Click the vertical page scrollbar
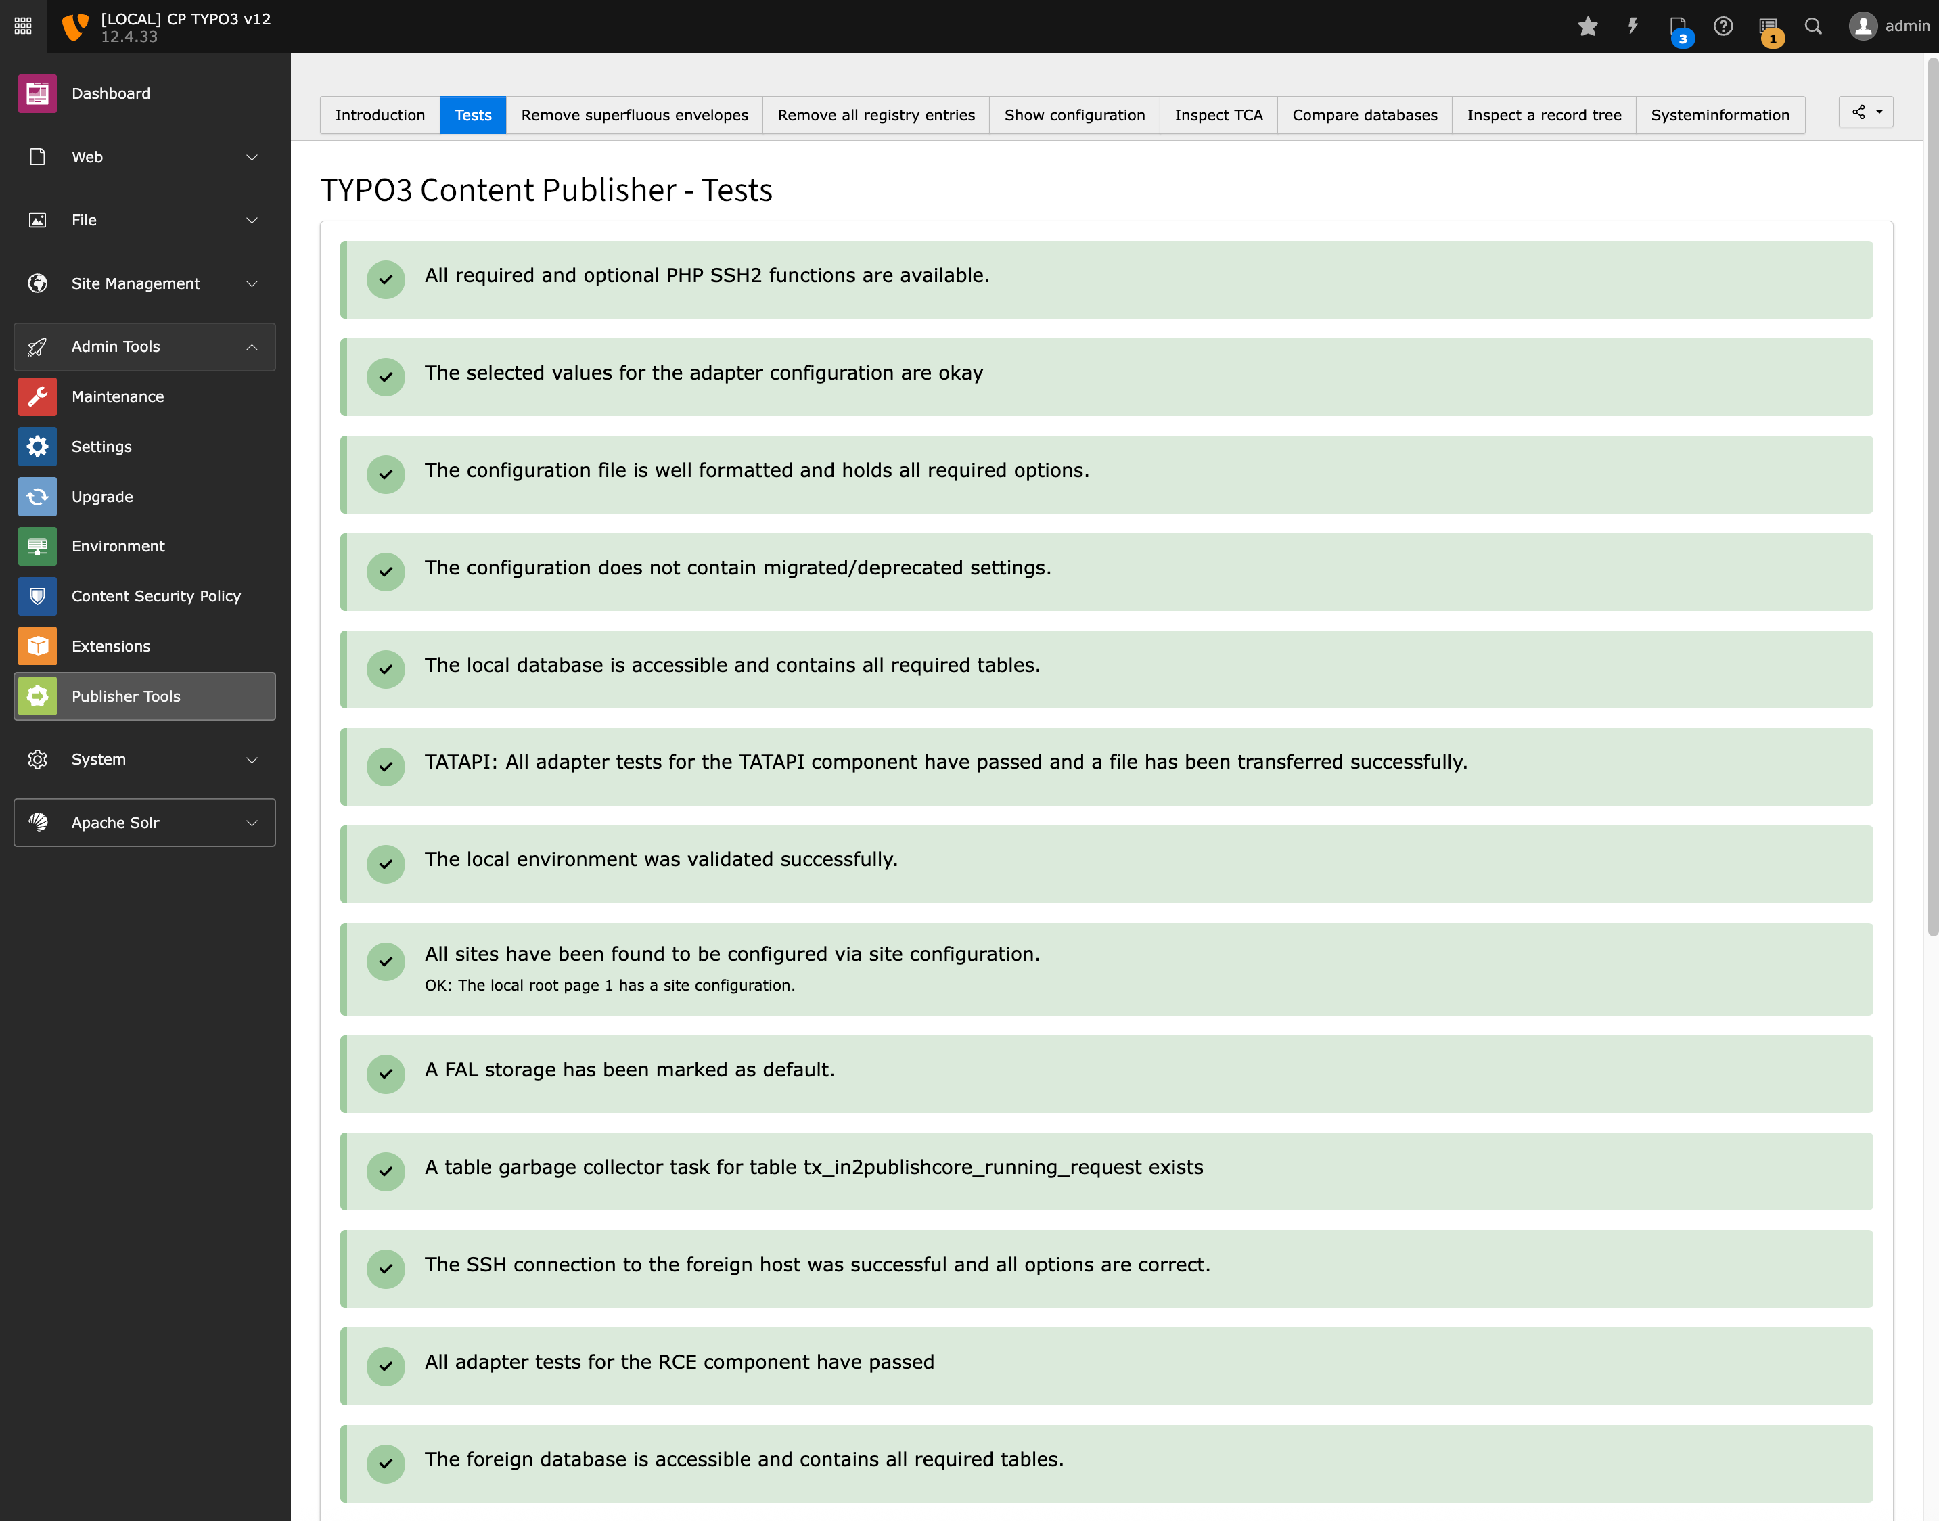Image resolution: width=1939 pixels, height=1521 pixels. [1932, 497]
